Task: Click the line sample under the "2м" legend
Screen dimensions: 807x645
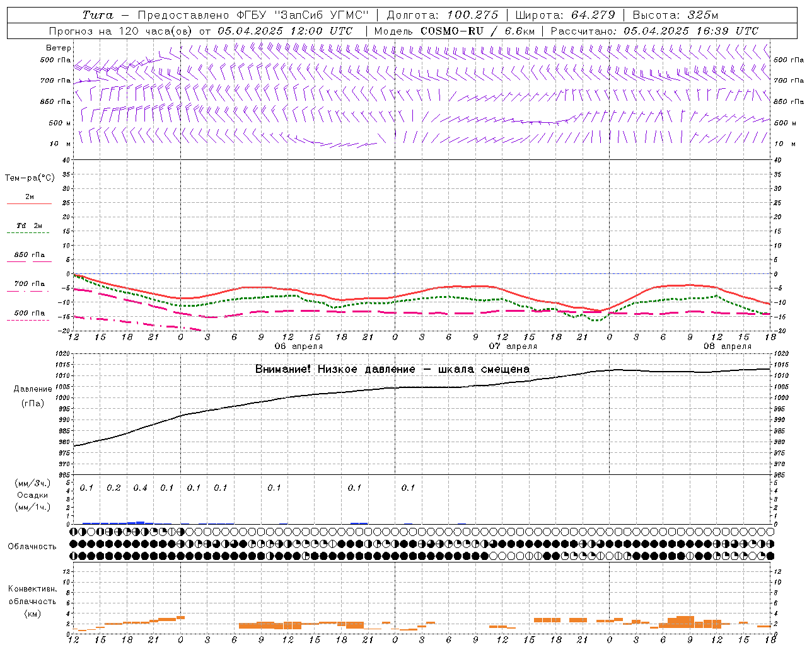Action: pyautogui.click(x=29, y=204)
